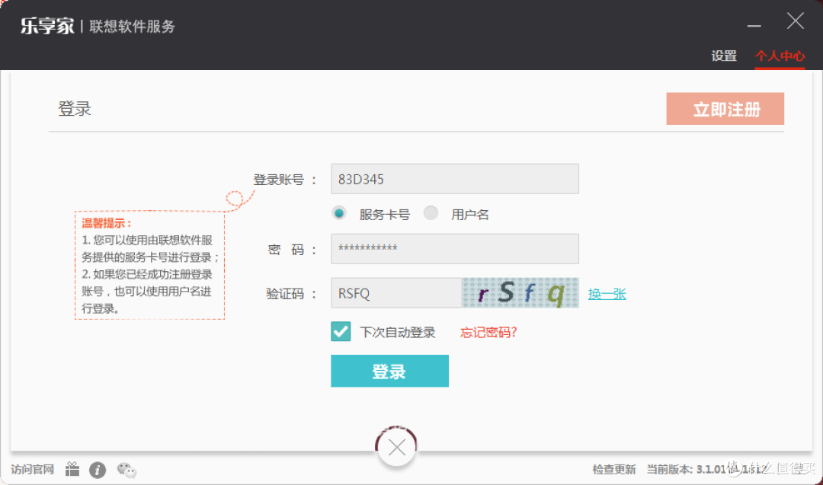823x485 pixels.
Task: Focus the 密码 input field
Action: tap(454, 248)
